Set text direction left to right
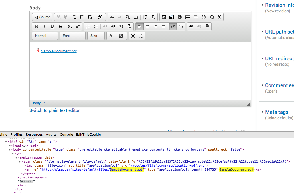294x193 pixels. tap(173, 26)
